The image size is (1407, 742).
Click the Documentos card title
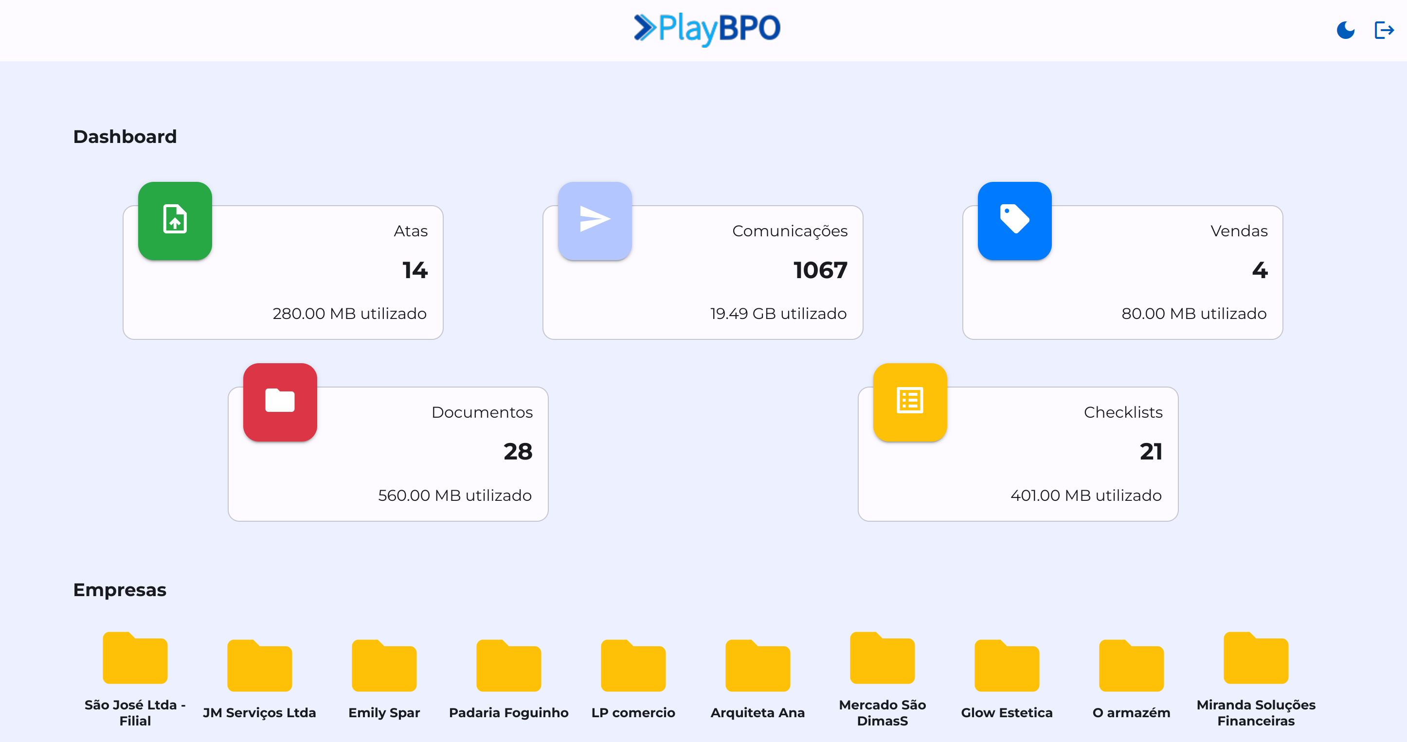click(x=482, y=412)
